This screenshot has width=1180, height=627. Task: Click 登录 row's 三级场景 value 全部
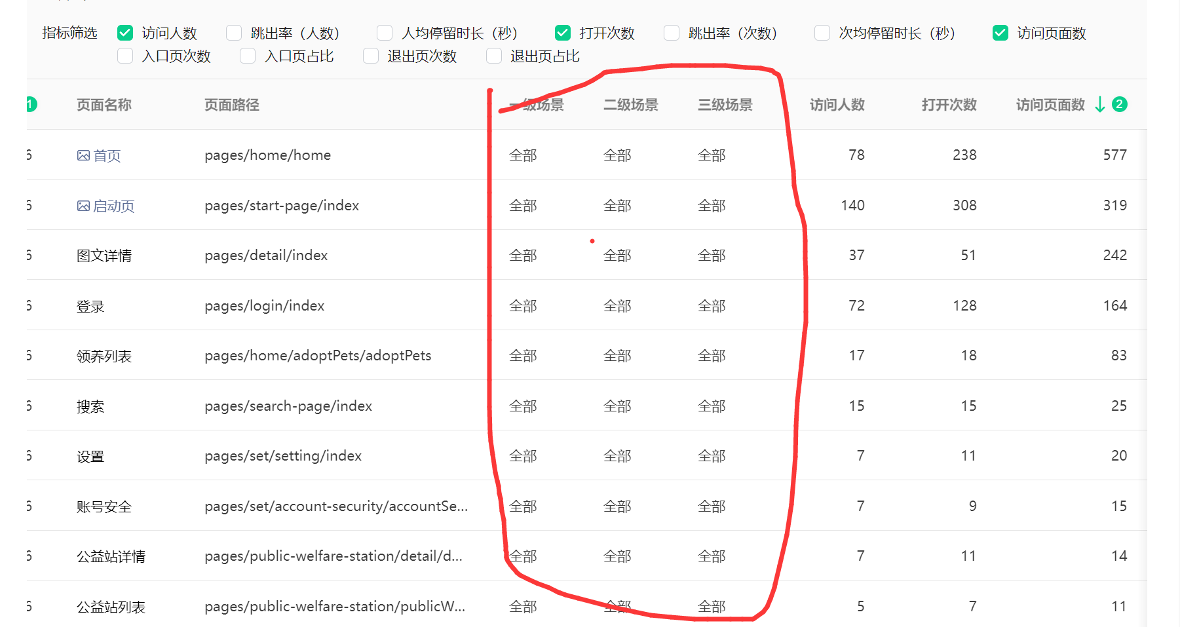coord(712,306)
